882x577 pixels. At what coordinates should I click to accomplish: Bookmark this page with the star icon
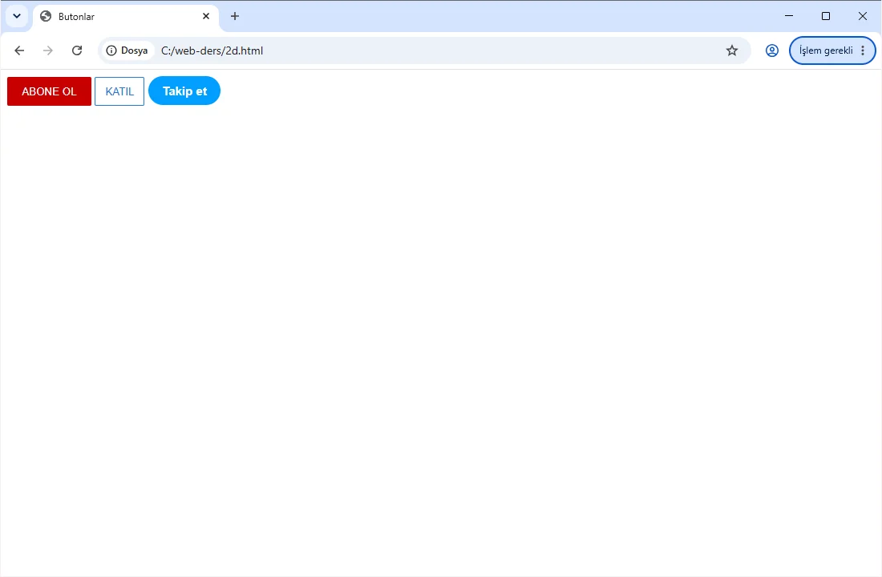coord(732,50)
